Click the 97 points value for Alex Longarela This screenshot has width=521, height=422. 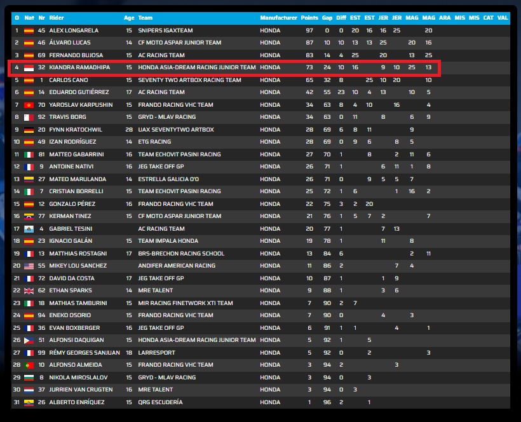(x=309, y=31)
